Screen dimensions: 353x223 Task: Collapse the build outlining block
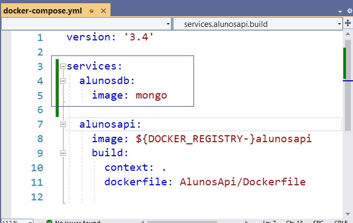pyautogui.click(x=63, y=153)
